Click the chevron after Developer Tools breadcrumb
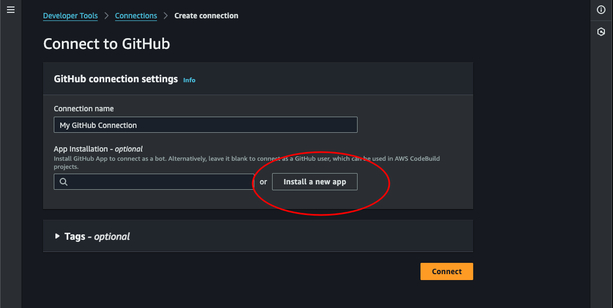 (106, 16)
